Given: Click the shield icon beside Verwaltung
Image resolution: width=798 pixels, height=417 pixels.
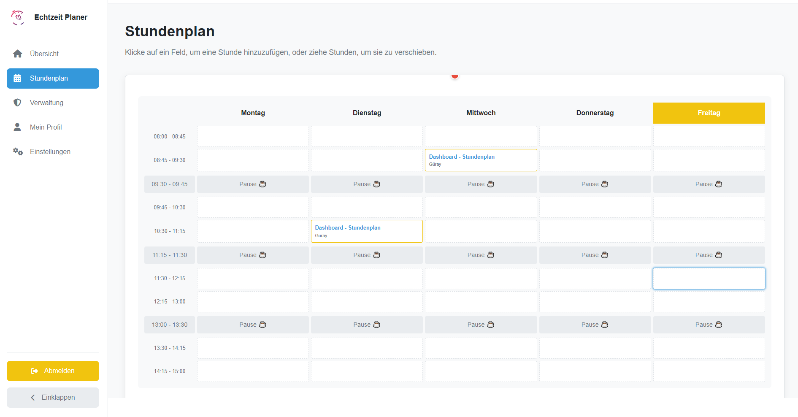Looking at the screenshot, I should (17, 103).
